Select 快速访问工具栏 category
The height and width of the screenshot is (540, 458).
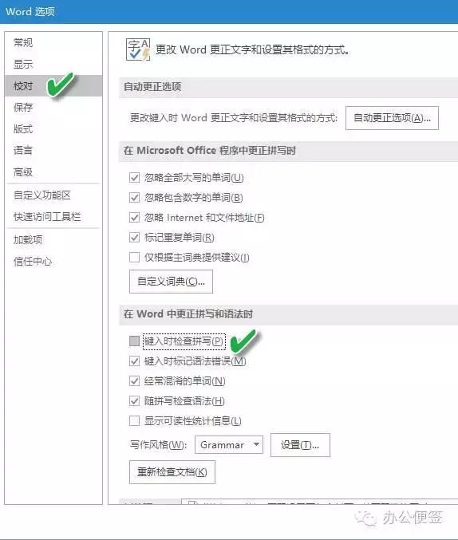coord(47,217)
